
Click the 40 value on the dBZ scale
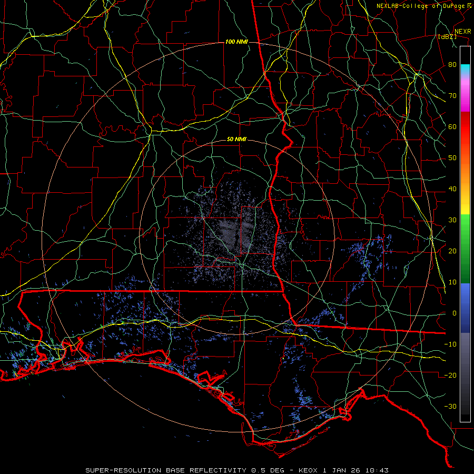click(452, 189)
